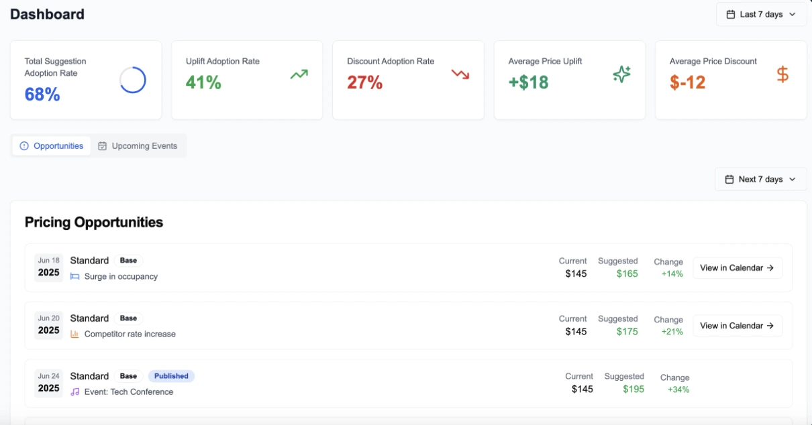812x425 pixels.
Task: Select the Opportunities tab
Action: (x=51, y=145)
